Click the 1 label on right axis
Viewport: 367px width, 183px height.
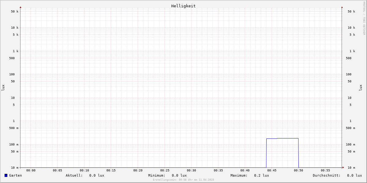[350, 121]
